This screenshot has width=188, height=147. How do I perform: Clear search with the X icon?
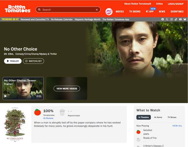(97, 10)
